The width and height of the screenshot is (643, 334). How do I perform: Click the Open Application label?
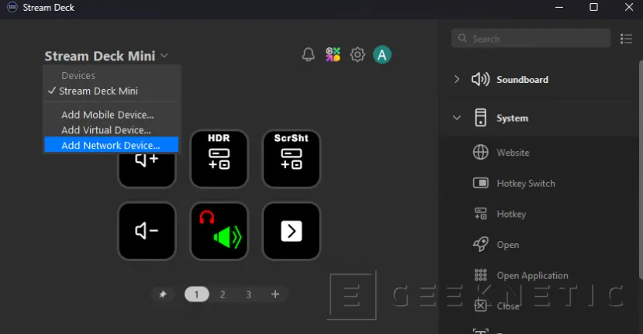coord(533,275)
